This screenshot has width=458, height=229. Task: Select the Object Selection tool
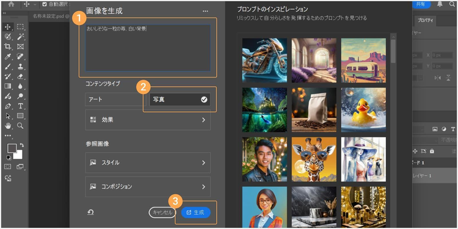click(8, 37)
